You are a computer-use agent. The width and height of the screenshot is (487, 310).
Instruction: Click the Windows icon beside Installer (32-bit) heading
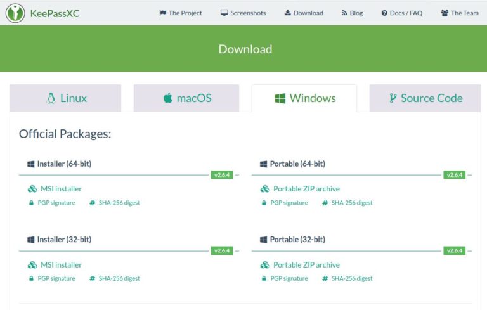30,240
